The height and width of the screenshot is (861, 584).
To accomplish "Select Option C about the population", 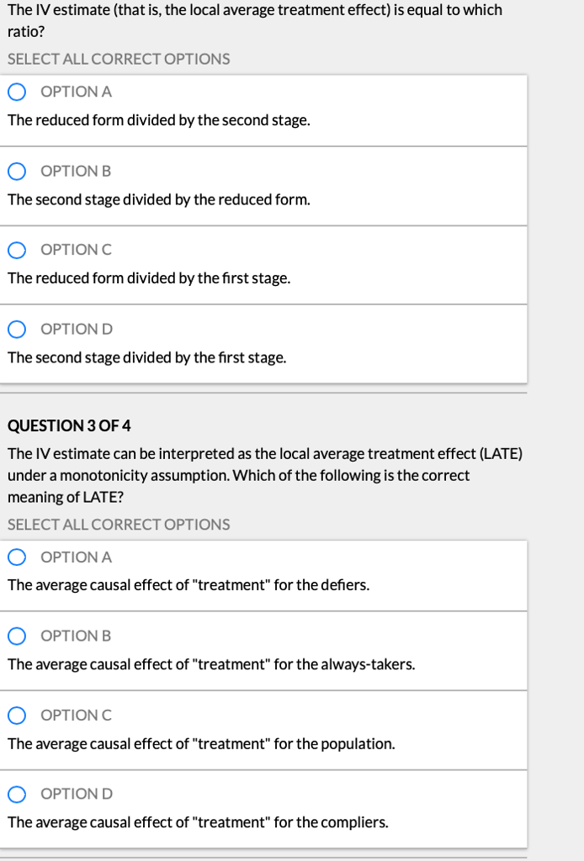I will [16, 715].
